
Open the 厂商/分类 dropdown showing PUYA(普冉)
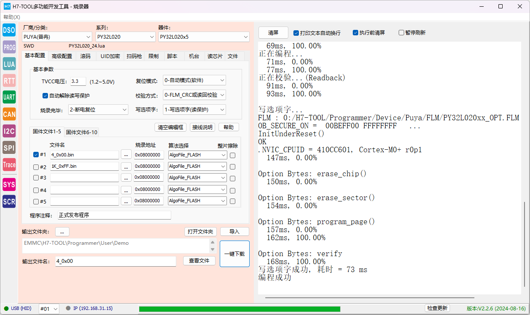click(57, 37)
